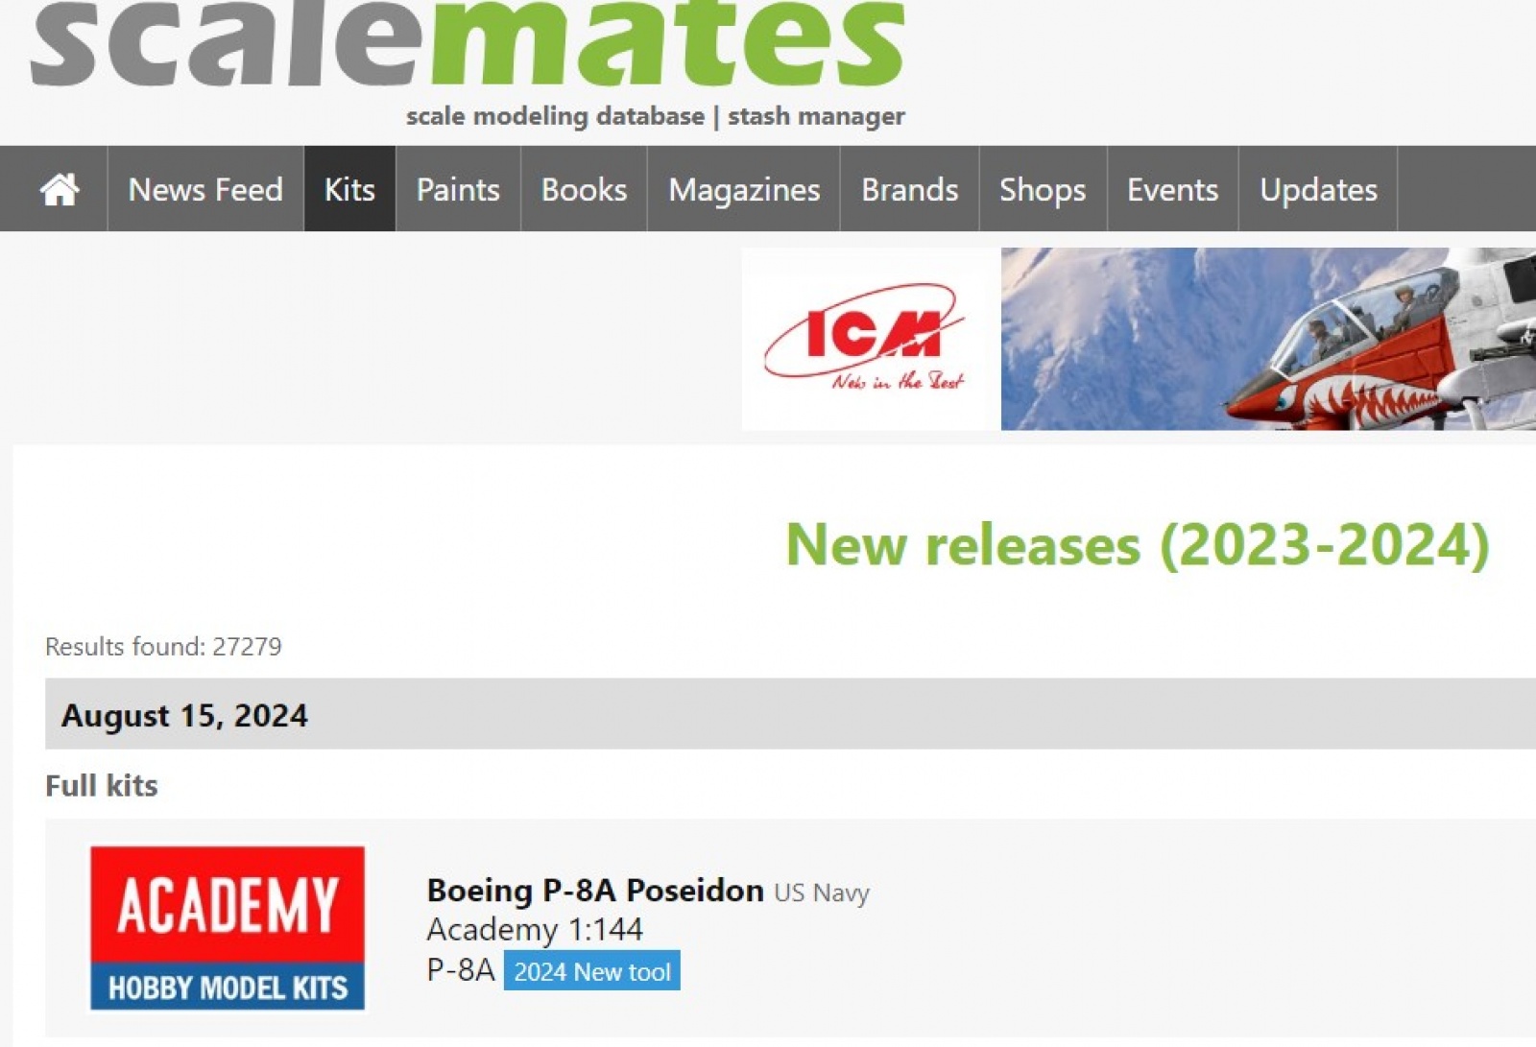
Task: Click the scale modeling database tagline
Action: [555, 116]
